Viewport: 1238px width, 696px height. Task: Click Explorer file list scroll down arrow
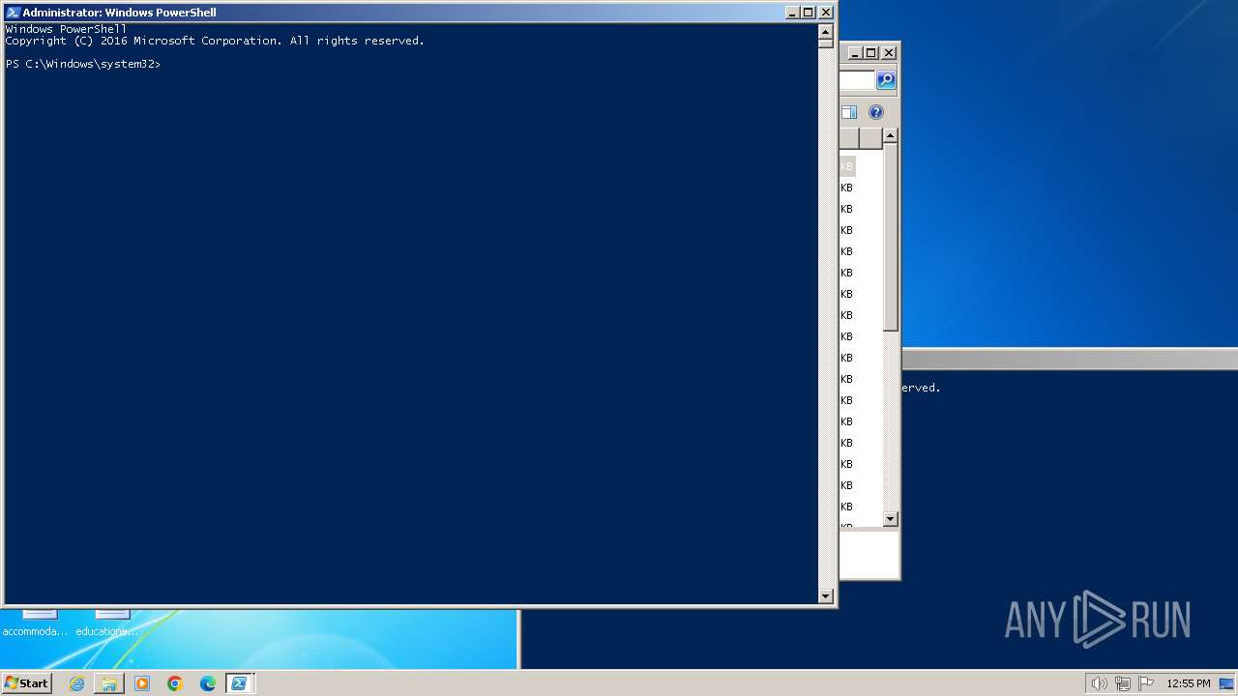pos(891,519)
